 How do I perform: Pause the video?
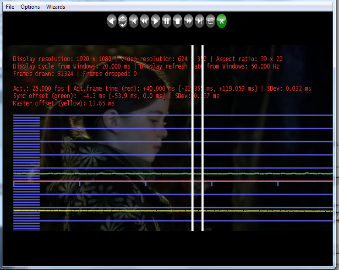[x=167, y=21]
